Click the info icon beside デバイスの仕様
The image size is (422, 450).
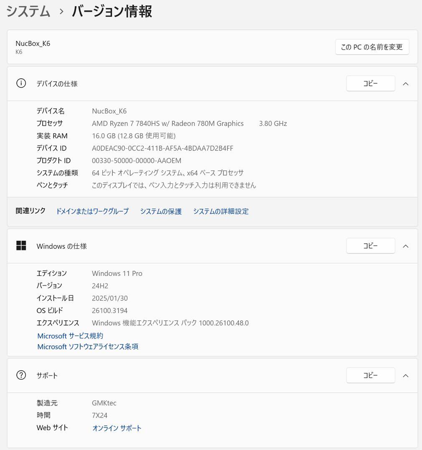21,83
